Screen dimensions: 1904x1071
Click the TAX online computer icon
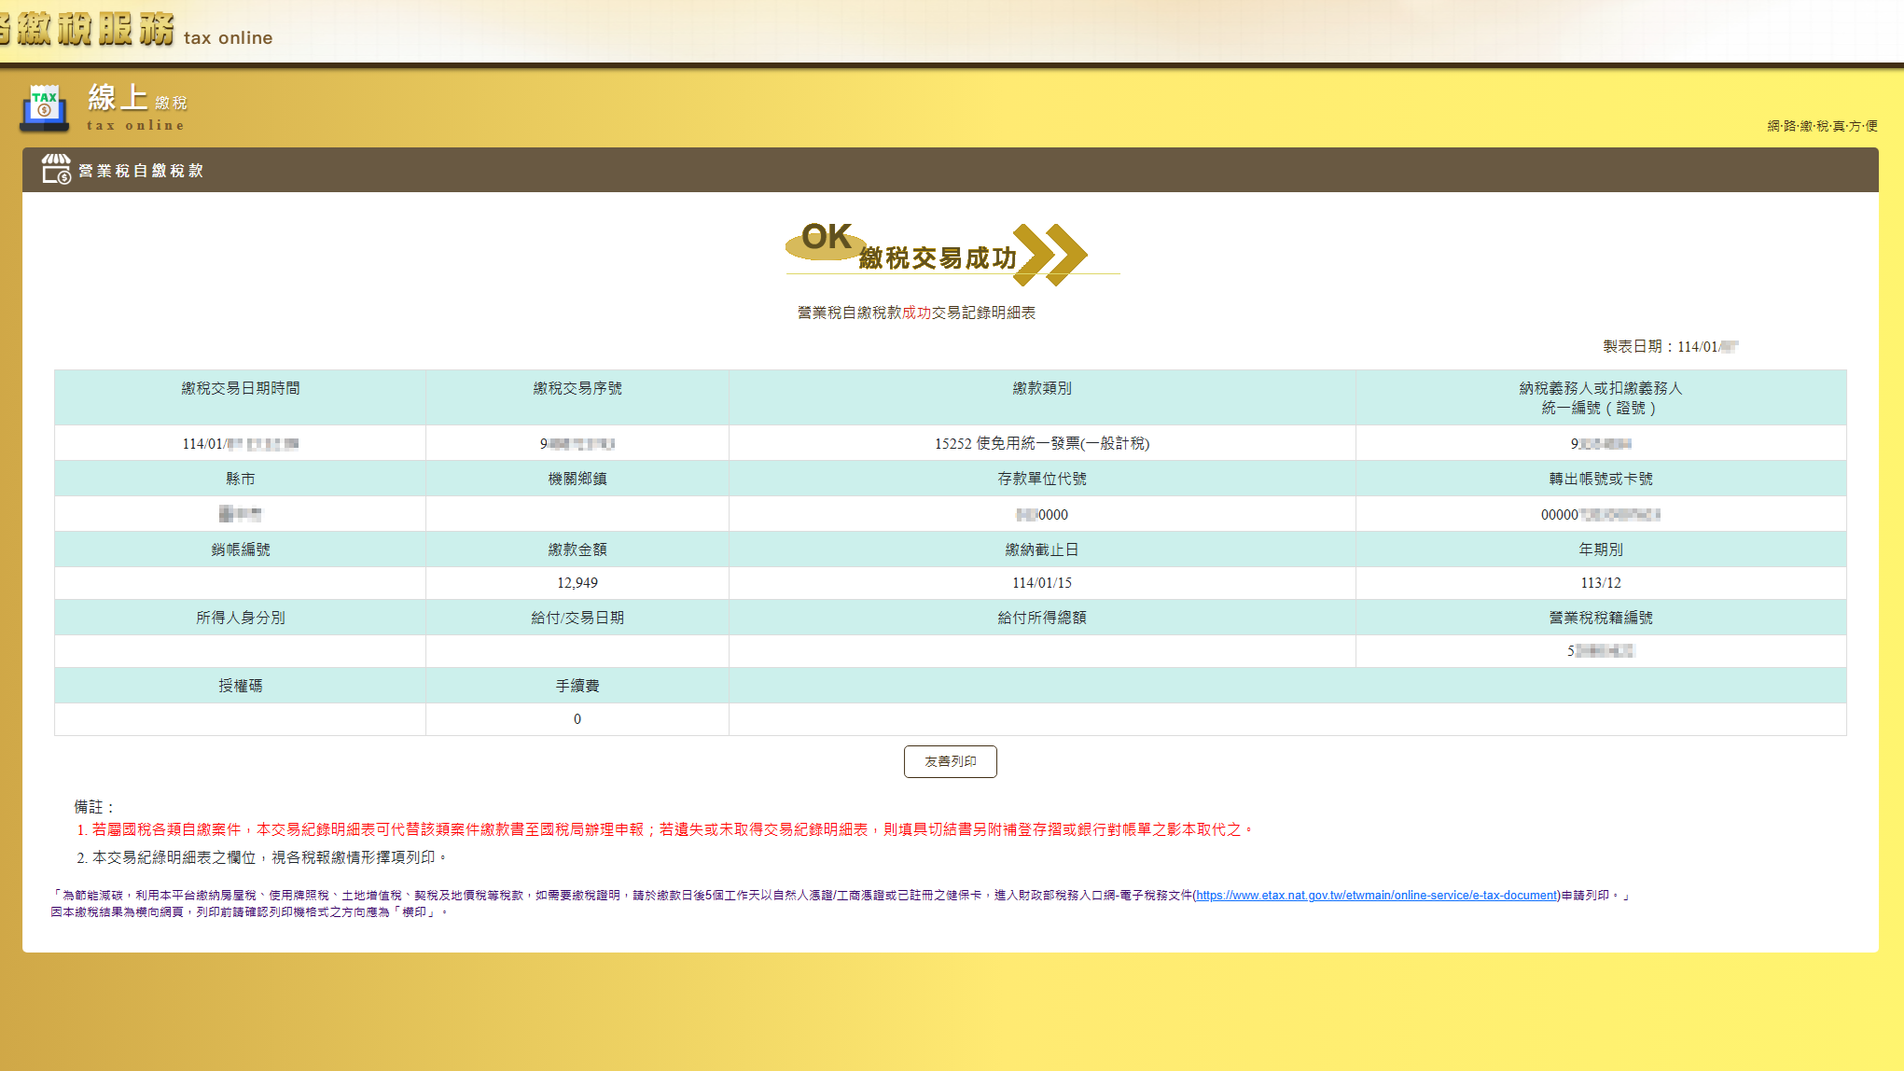pyautogui.click(x=44, y=107)
